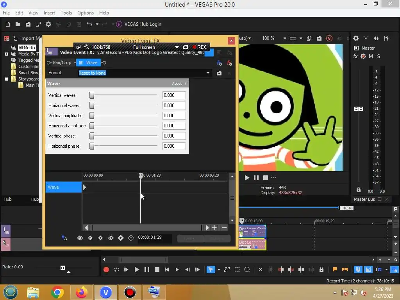400x300 pixels.
Task: Copy the preview snapshot to the clipboard
Action: click(309, 38)
